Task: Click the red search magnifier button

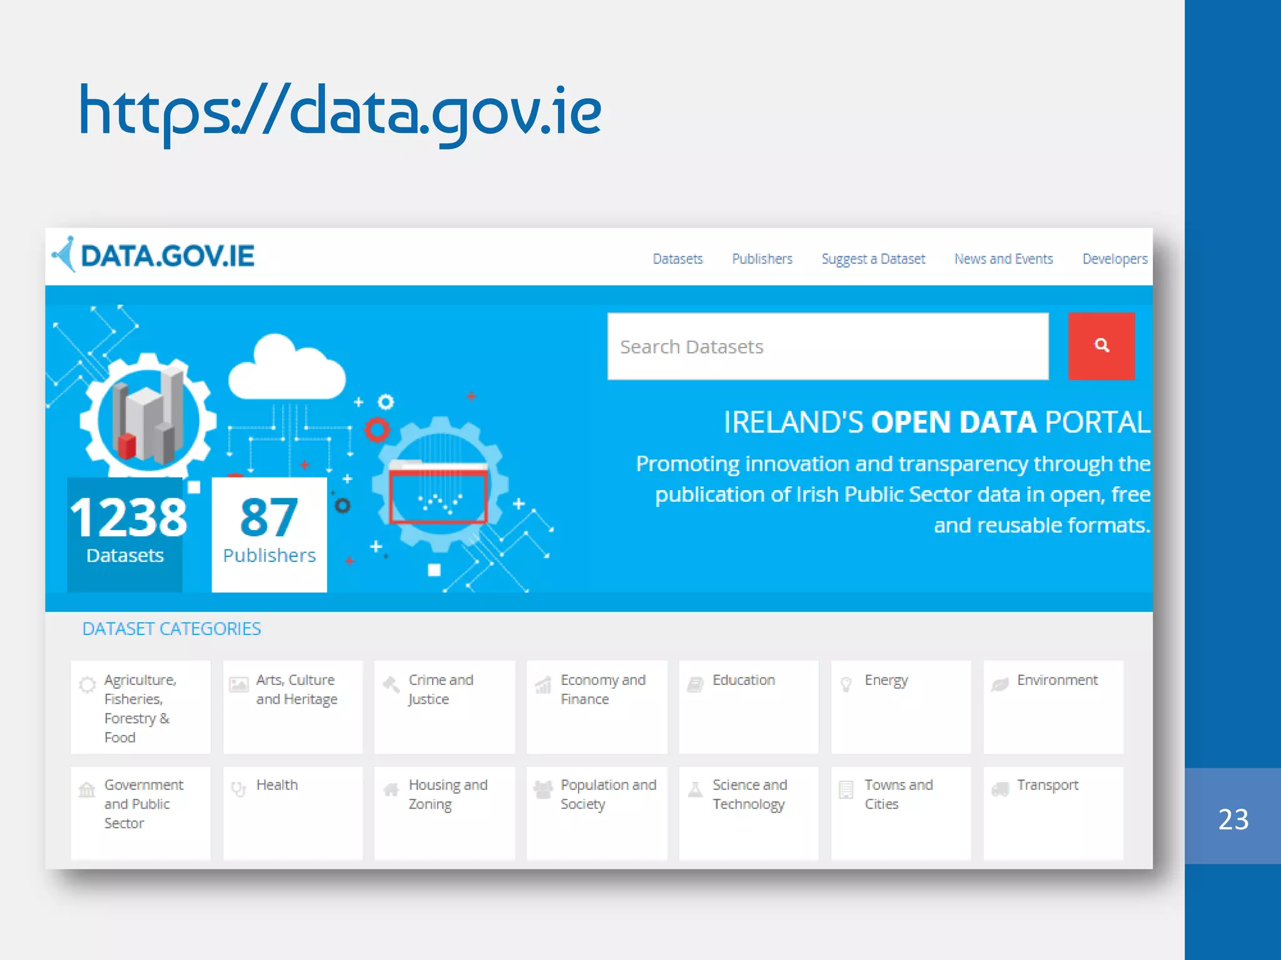Action: (1101, 346)
